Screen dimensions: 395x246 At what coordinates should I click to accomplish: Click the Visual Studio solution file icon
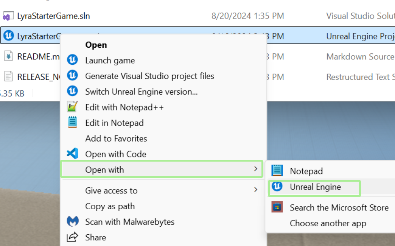click(8, 16)
